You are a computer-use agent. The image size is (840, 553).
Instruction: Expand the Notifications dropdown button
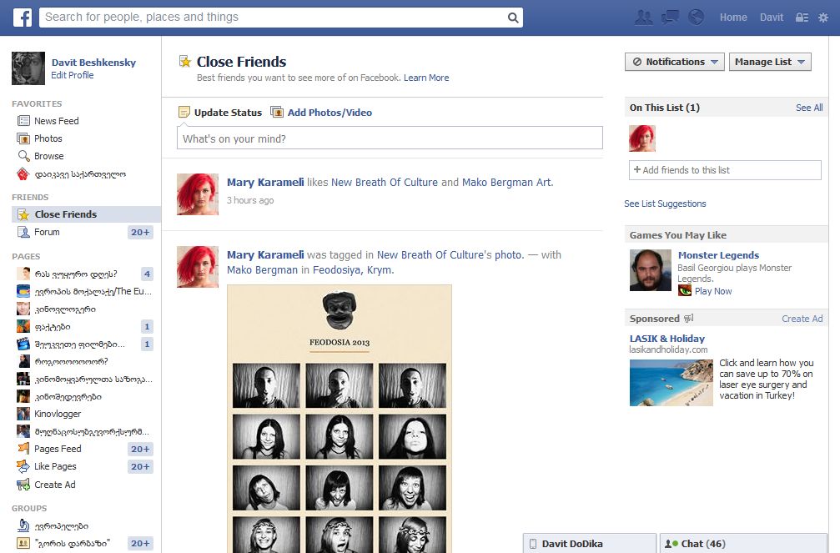(x=674, y=62)
